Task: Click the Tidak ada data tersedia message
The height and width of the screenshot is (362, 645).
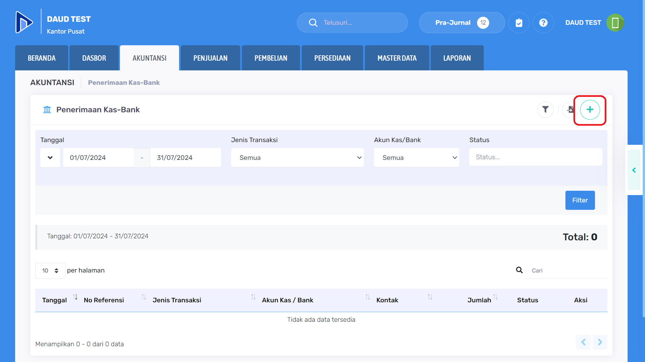Action: coord(321,320)
